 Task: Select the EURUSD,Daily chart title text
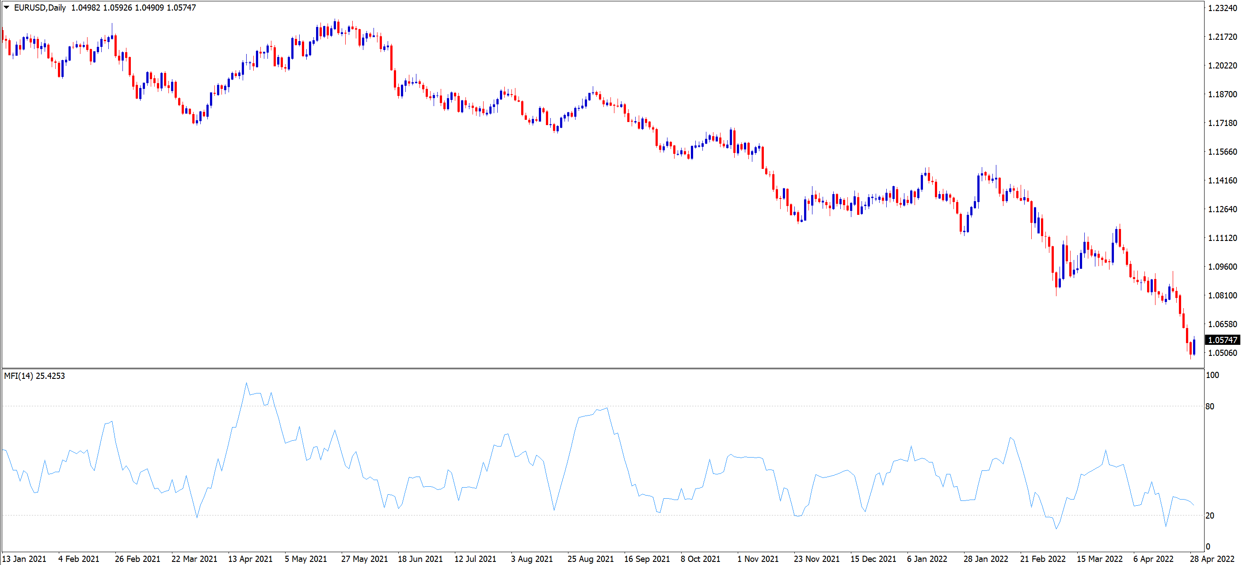[40, 8]
